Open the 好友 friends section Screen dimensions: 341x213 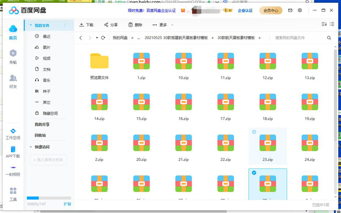13,78
